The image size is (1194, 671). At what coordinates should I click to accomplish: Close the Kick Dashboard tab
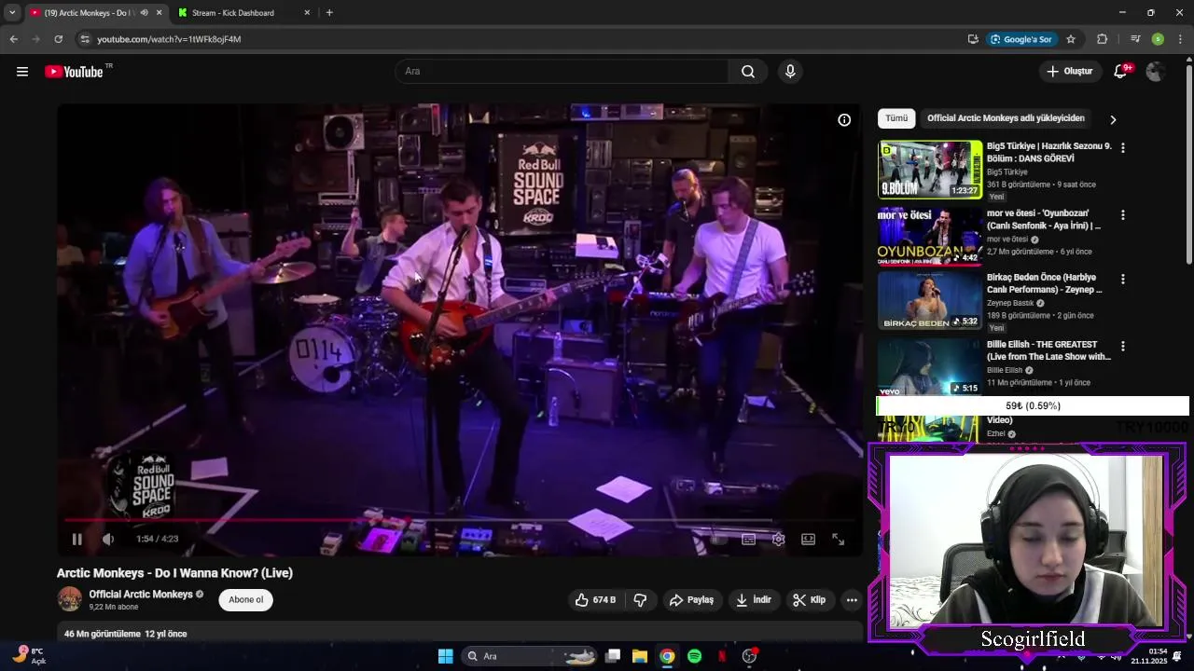click(307, 13)
